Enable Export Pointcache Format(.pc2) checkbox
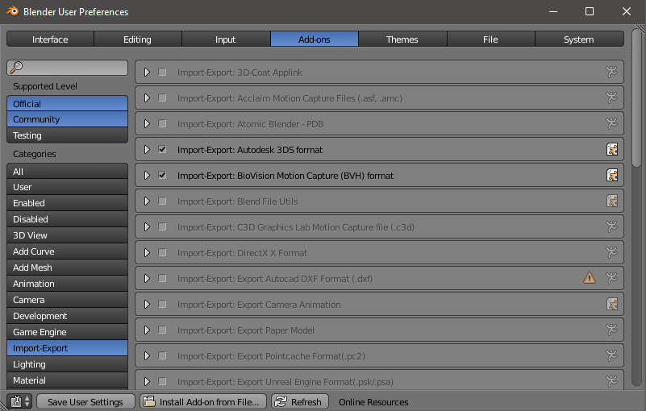Viewport: 646px width, 411px height. [162, 356]
